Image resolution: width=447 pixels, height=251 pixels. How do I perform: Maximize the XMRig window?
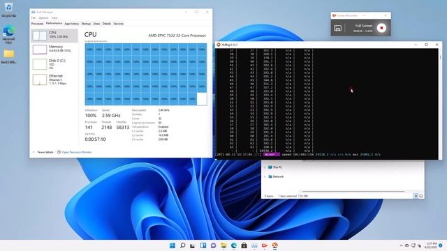(x=426, y=45)
